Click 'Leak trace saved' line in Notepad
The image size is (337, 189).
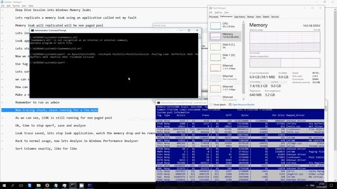tap(85, 133)
